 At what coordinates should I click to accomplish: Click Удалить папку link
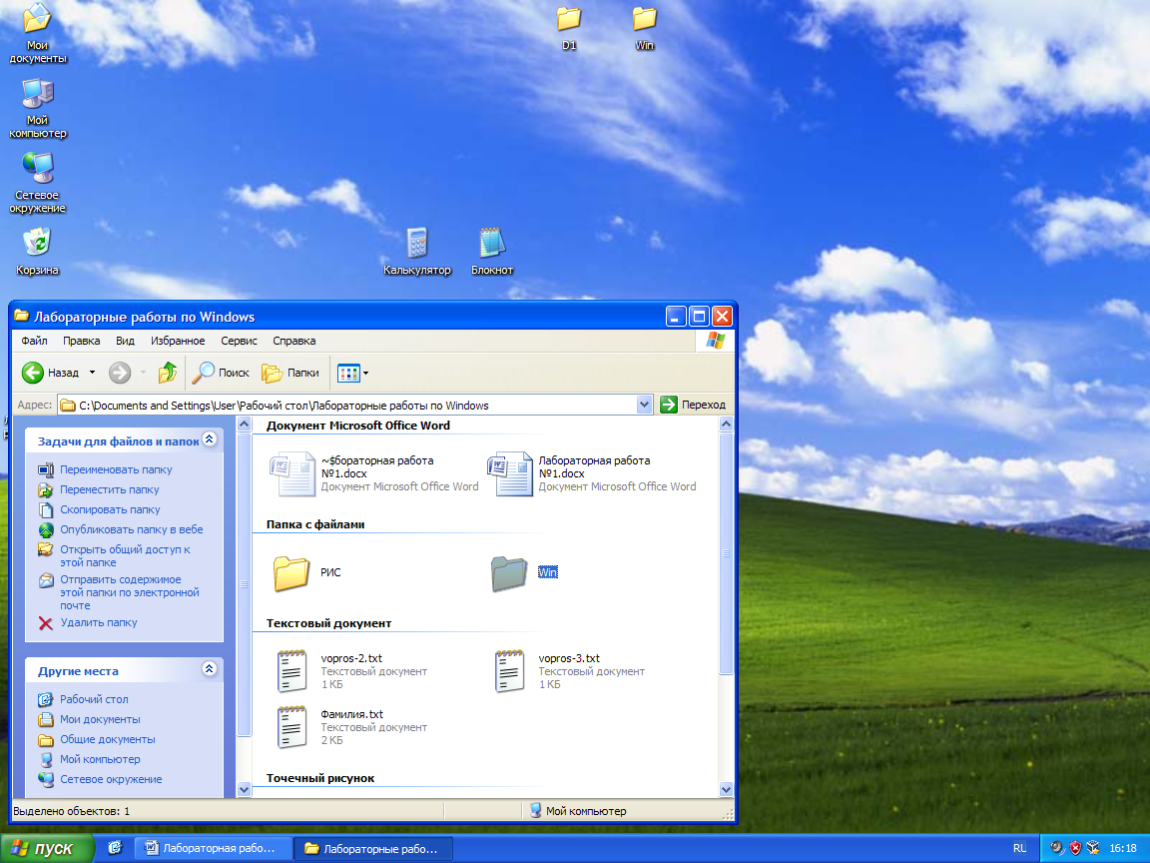click(98, 622)
